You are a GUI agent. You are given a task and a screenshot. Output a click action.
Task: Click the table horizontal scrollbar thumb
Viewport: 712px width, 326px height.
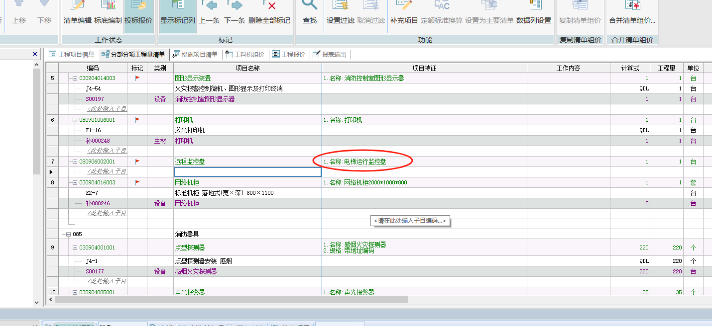[232, 300]
